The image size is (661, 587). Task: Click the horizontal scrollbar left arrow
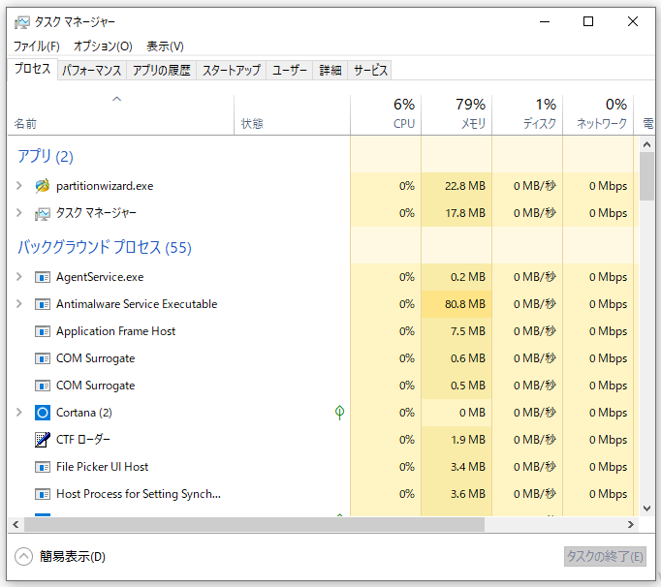(16, 525)
